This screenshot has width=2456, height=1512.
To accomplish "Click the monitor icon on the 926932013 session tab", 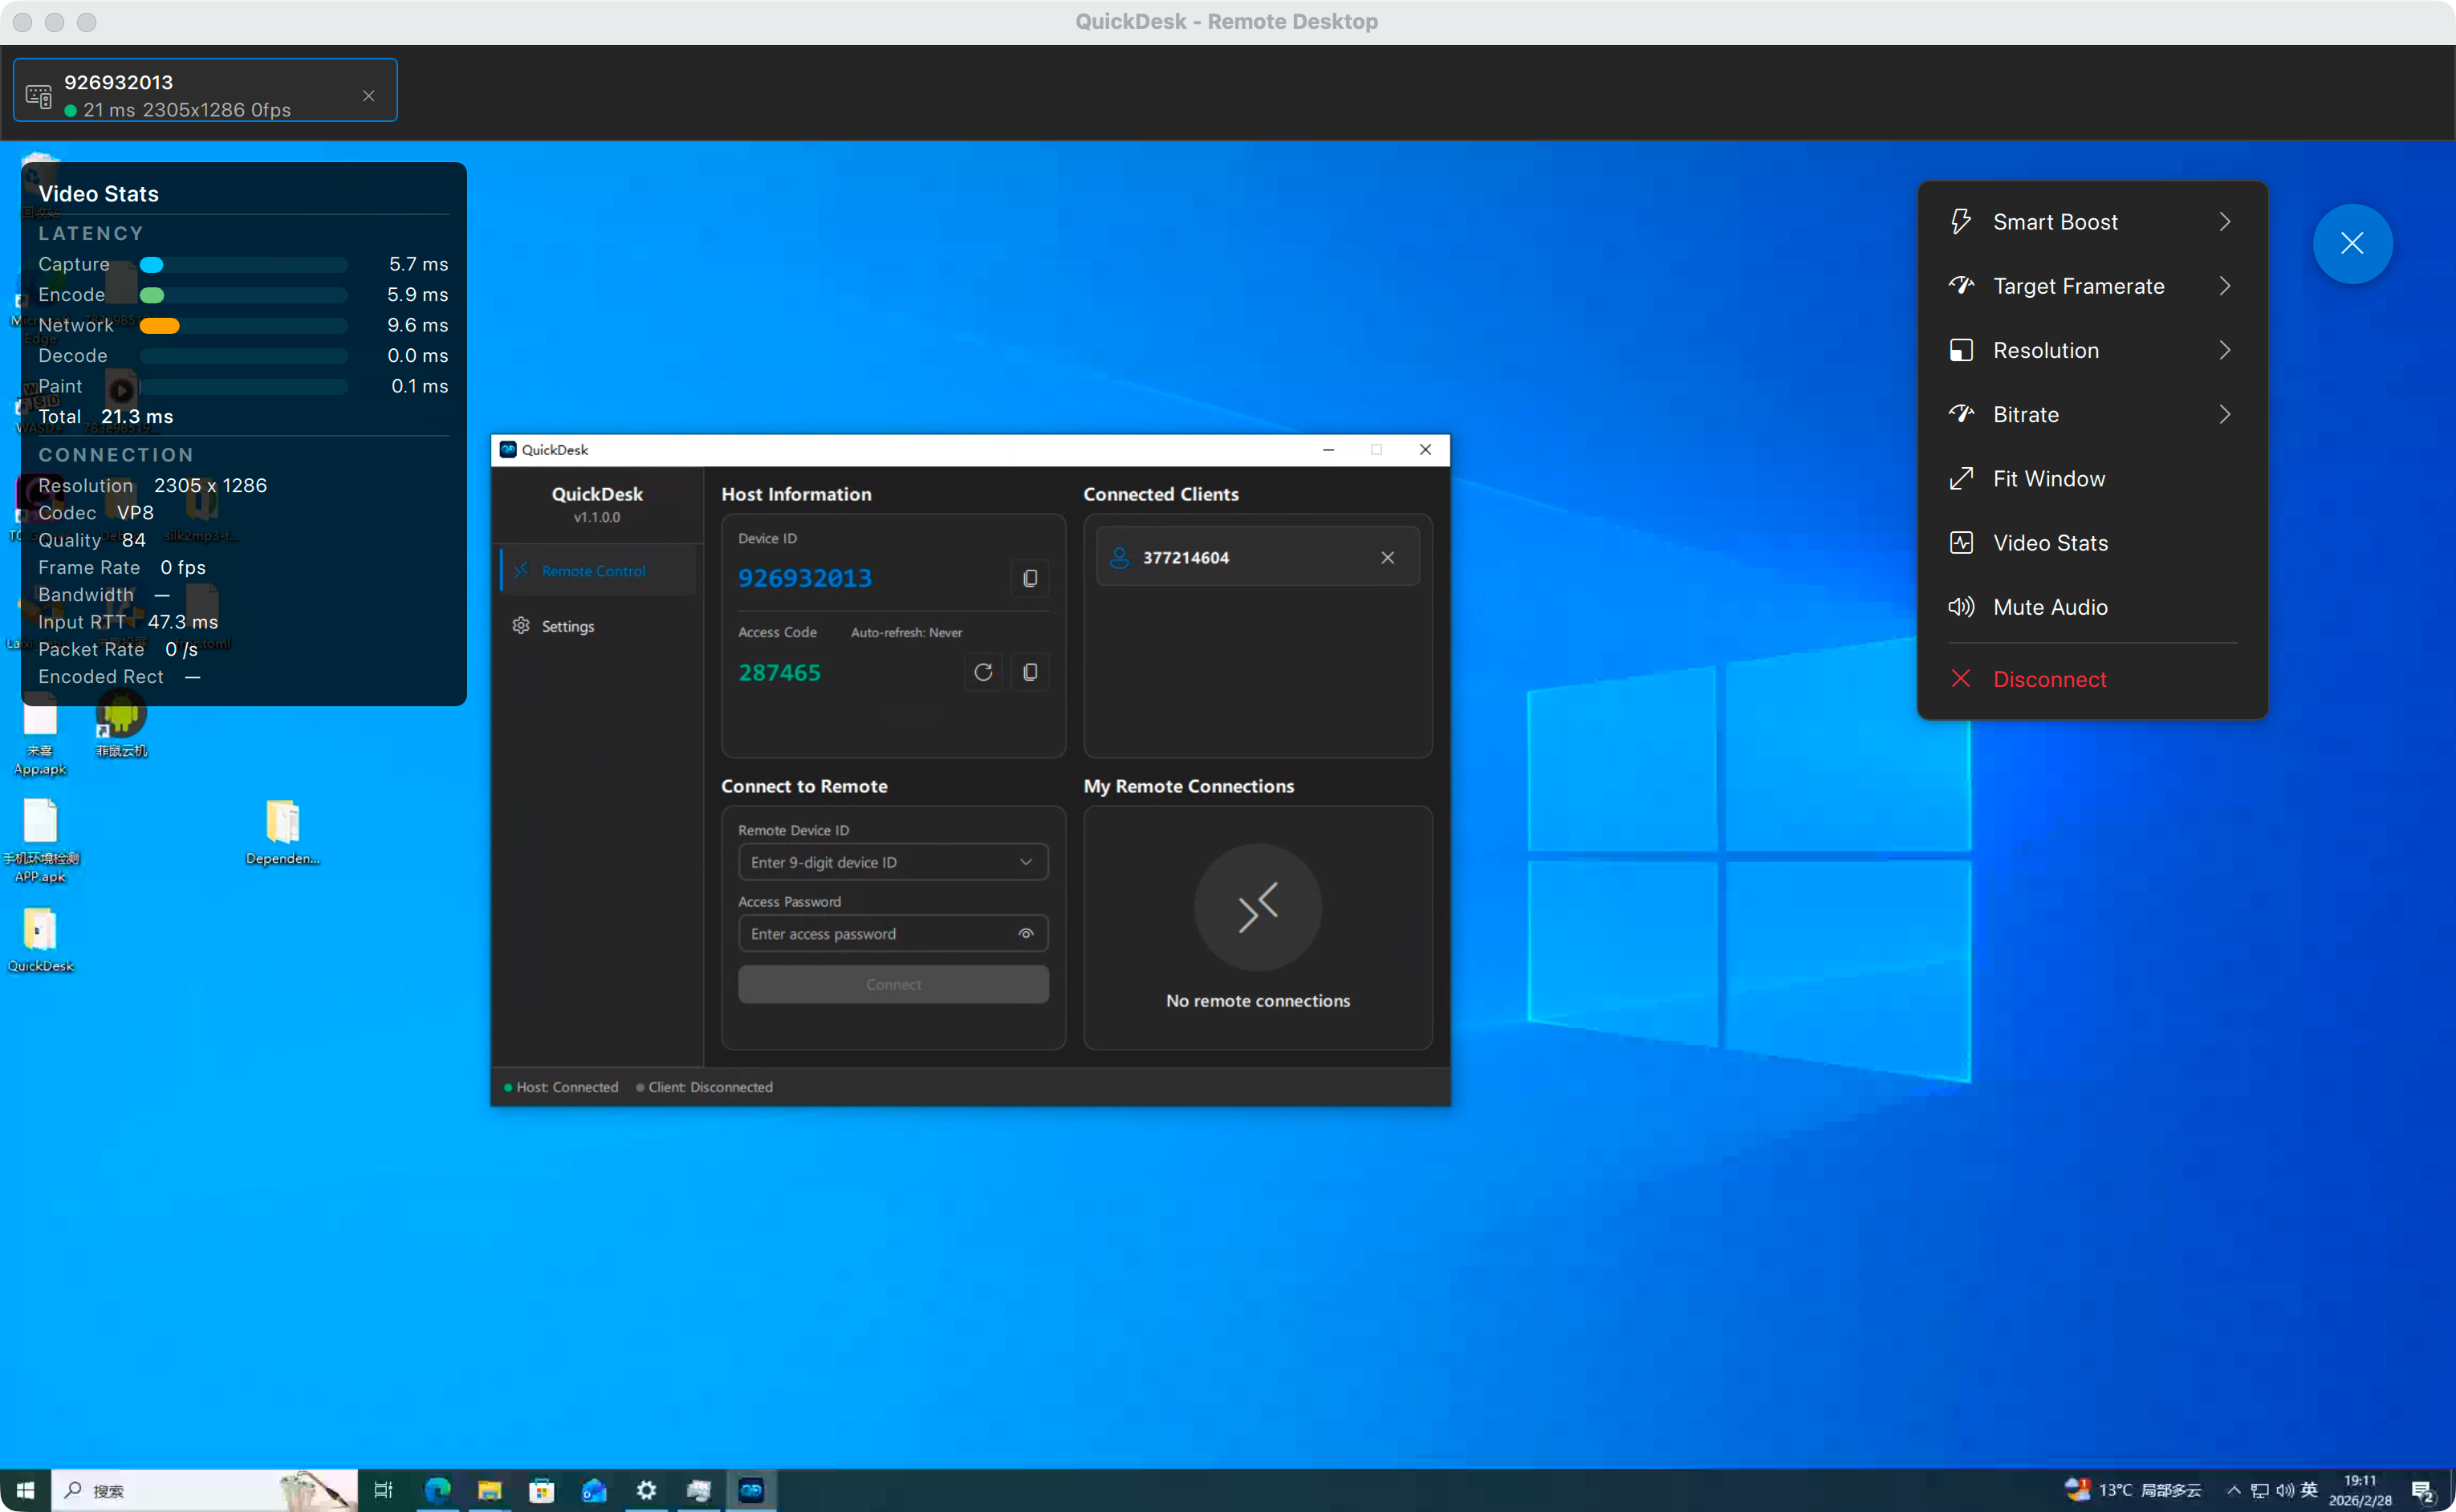I will click(x=38, y=95).
